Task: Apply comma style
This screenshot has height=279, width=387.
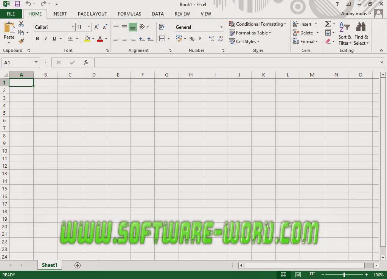Action: (200, 39)
